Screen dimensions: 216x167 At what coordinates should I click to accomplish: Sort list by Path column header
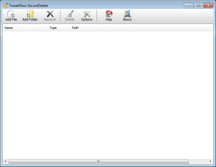click(x=142, y=28)
